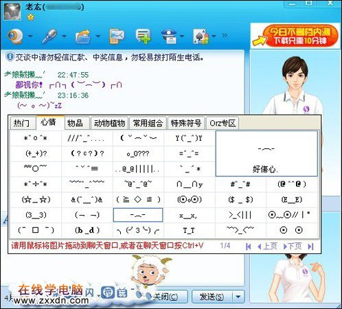Jump to the last emoticon page
The height and width of the screenshot is (309, 342).
pos(310,247)
